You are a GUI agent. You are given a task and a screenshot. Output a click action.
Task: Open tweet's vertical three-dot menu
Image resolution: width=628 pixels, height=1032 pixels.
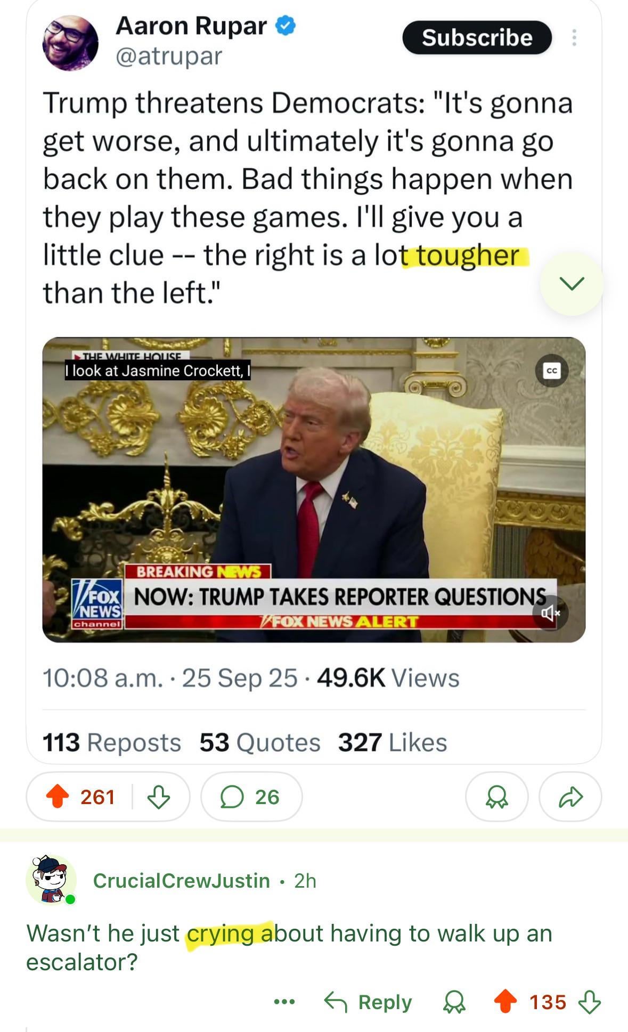click(x=574, y=37)
